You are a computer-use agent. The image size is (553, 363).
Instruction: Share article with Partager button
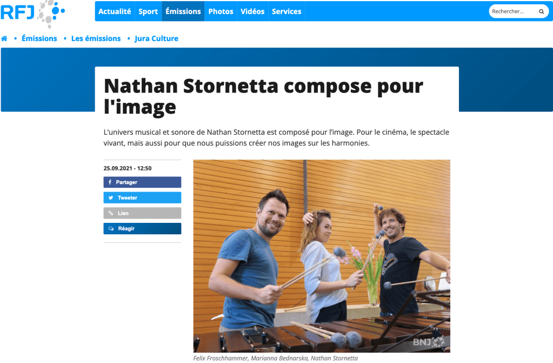(142, 182)
